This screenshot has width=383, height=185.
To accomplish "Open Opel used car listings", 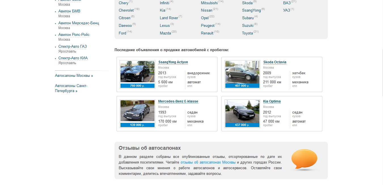I will coord(205,18).
